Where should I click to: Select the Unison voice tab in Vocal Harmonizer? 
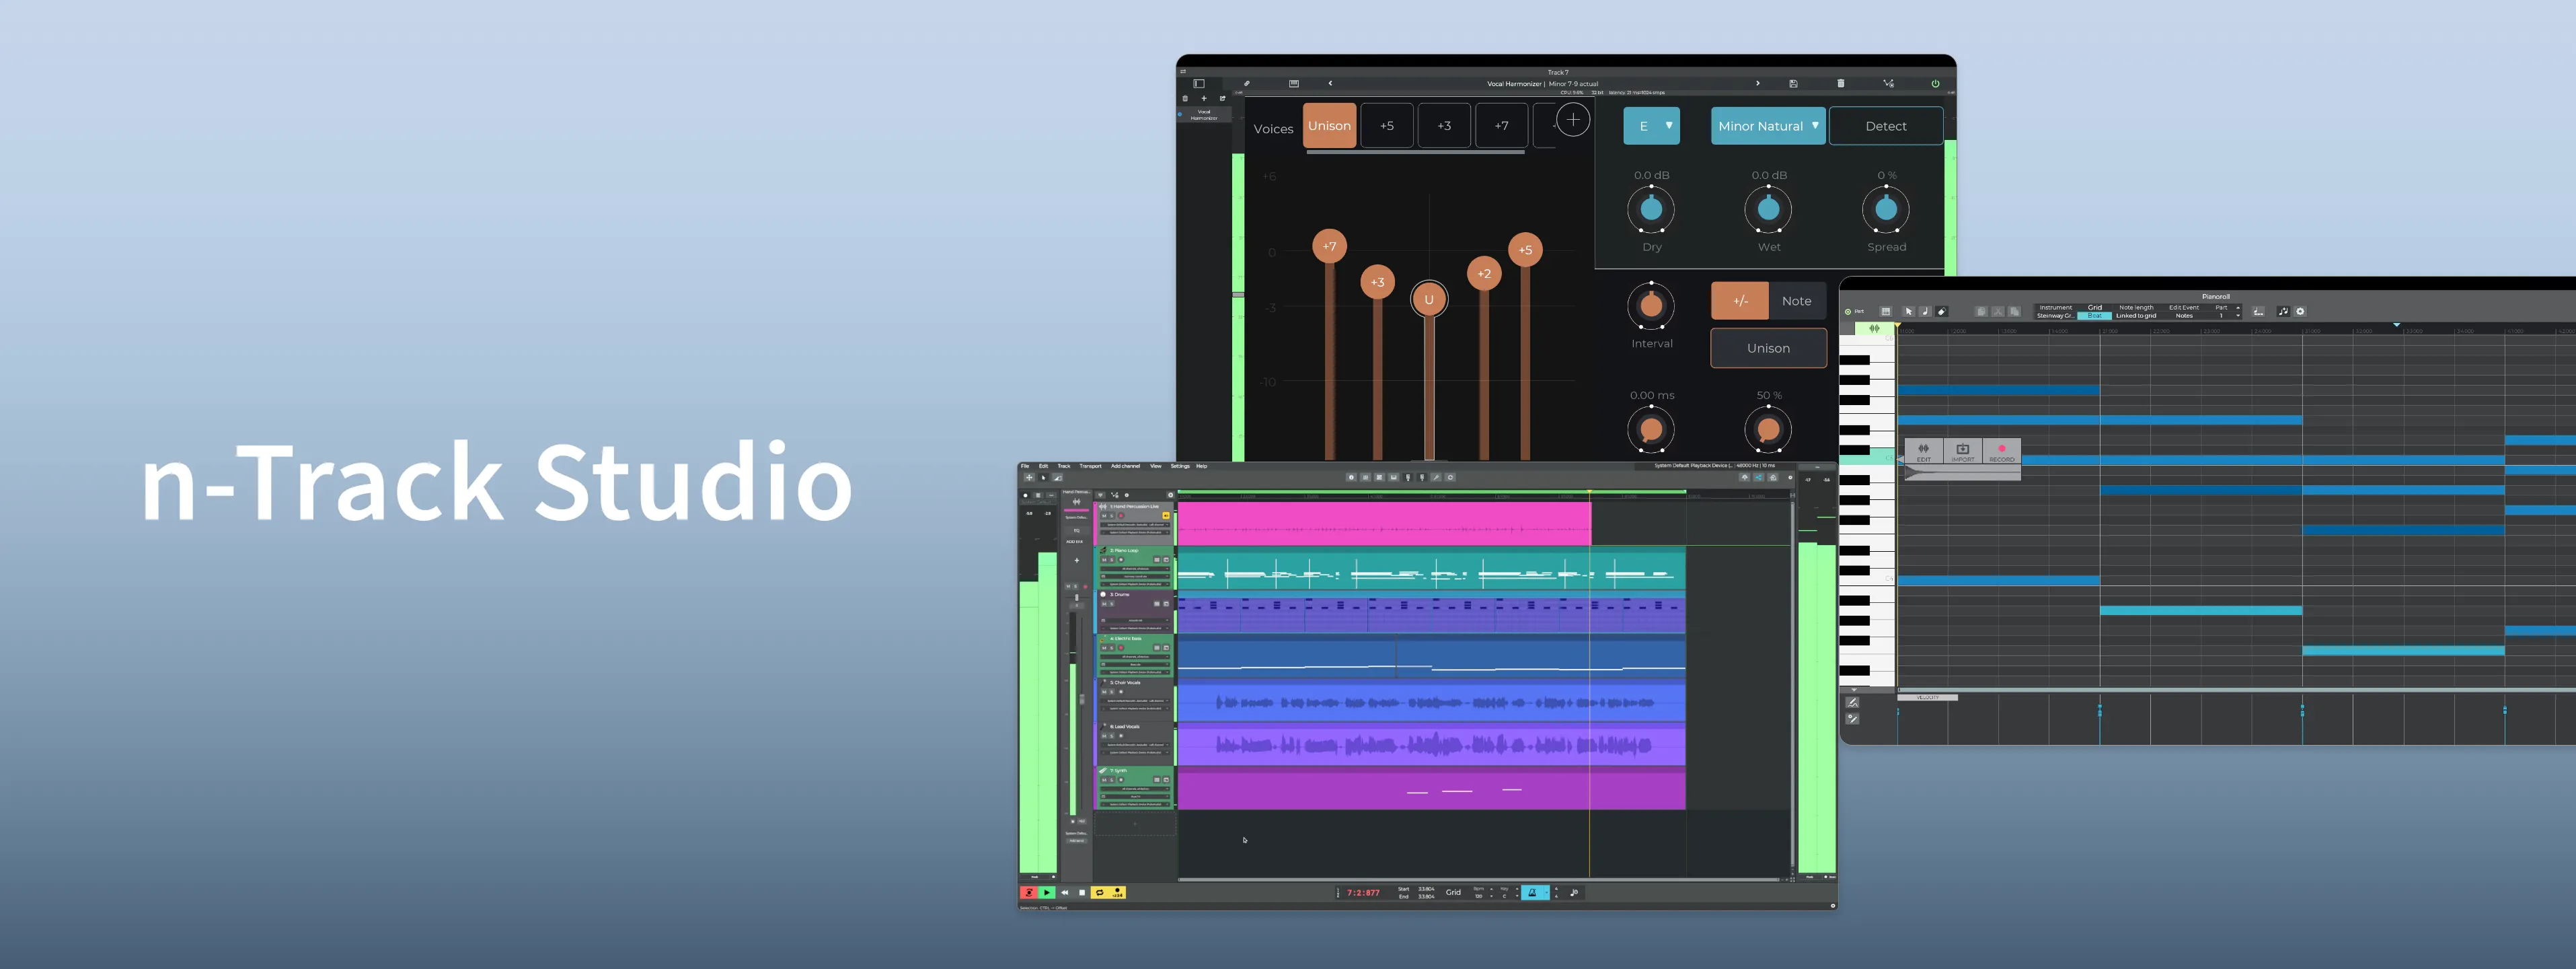point(1329,126)
